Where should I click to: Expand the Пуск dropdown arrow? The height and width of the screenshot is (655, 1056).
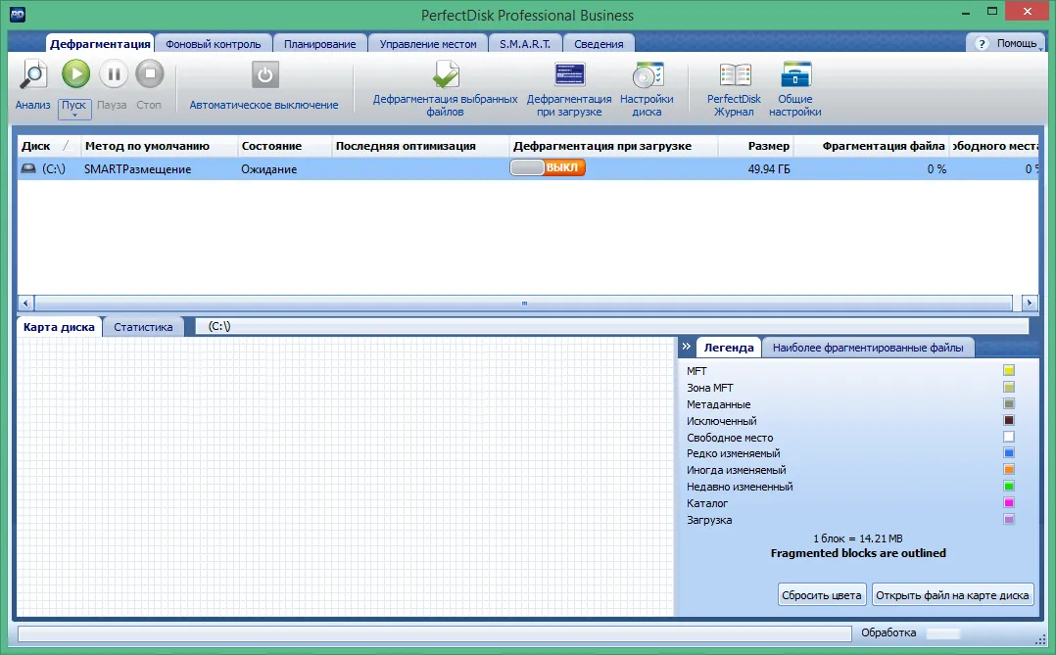(x=74, y=116)
